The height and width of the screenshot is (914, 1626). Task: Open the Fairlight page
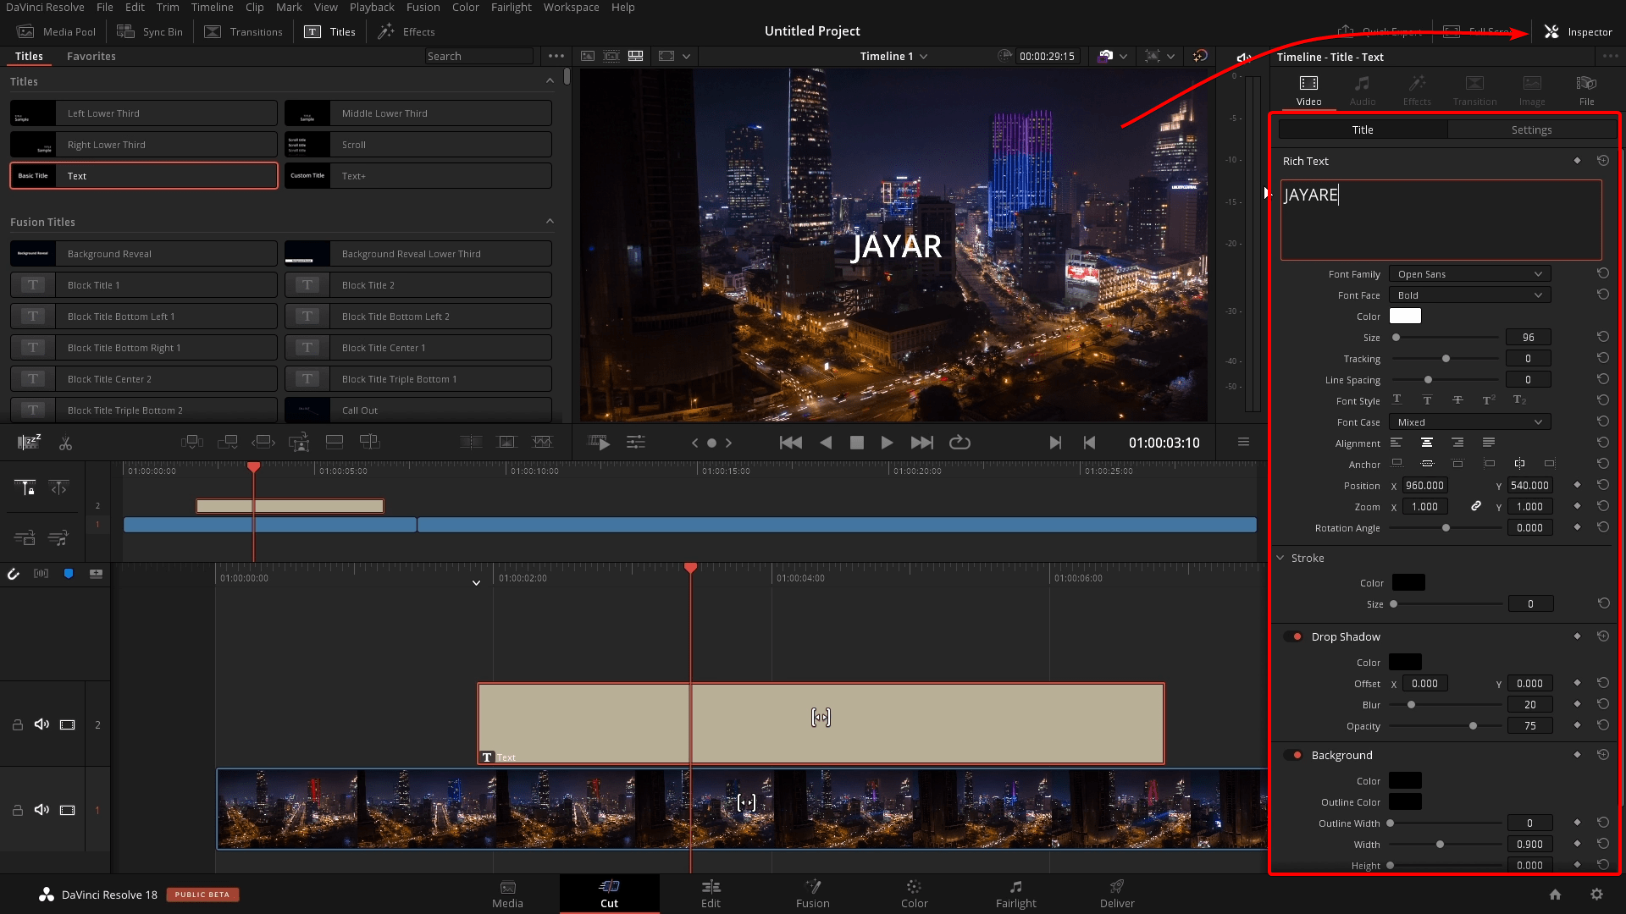(1015, 894)
